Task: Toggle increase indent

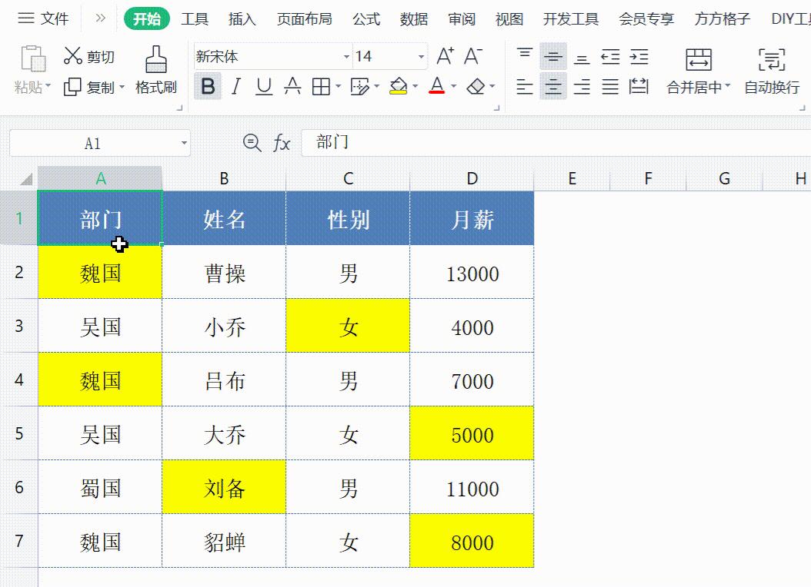Action: [x=638, y=55]
